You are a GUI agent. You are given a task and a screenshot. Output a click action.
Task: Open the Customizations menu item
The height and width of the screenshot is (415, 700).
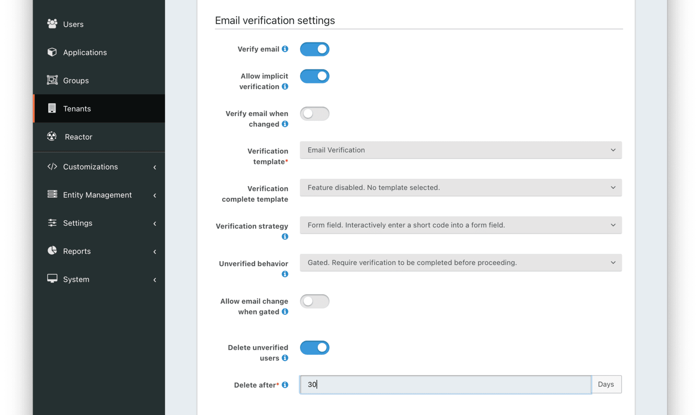99,167
